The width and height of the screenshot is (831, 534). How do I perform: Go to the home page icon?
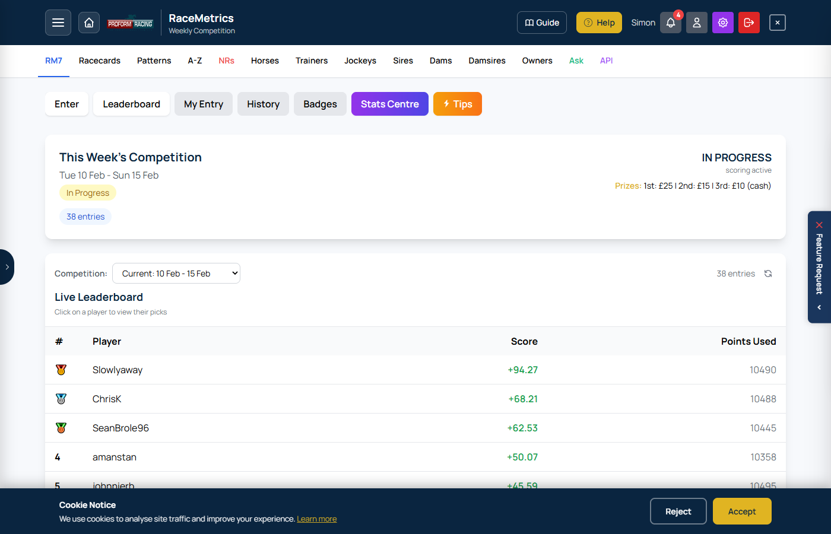coord(89,23)
